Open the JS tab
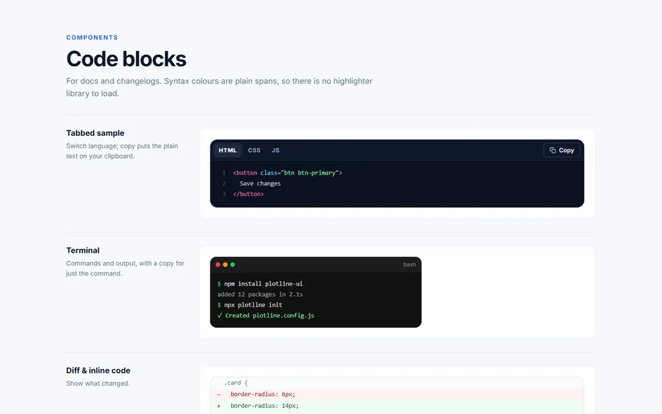Screen dimensions: 662x414 (276, 150)
